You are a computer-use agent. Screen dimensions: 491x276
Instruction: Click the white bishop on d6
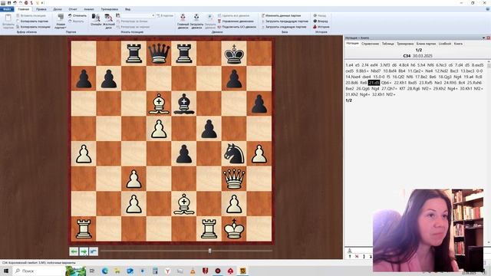159,103
